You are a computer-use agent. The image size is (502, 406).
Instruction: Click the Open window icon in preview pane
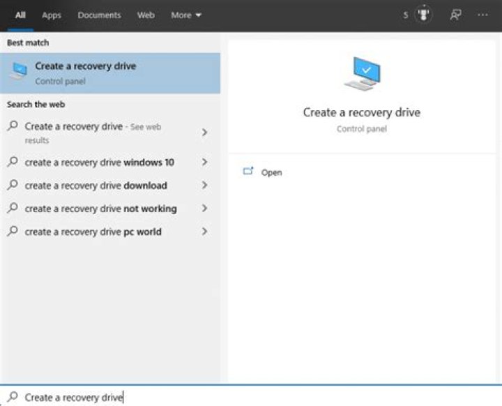(x=248, y=172)
